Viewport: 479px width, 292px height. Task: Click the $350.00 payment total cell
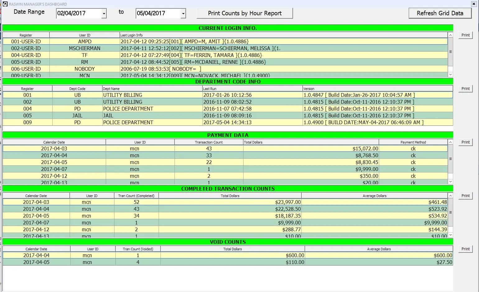pyautogui.click(x=311, y=176)
